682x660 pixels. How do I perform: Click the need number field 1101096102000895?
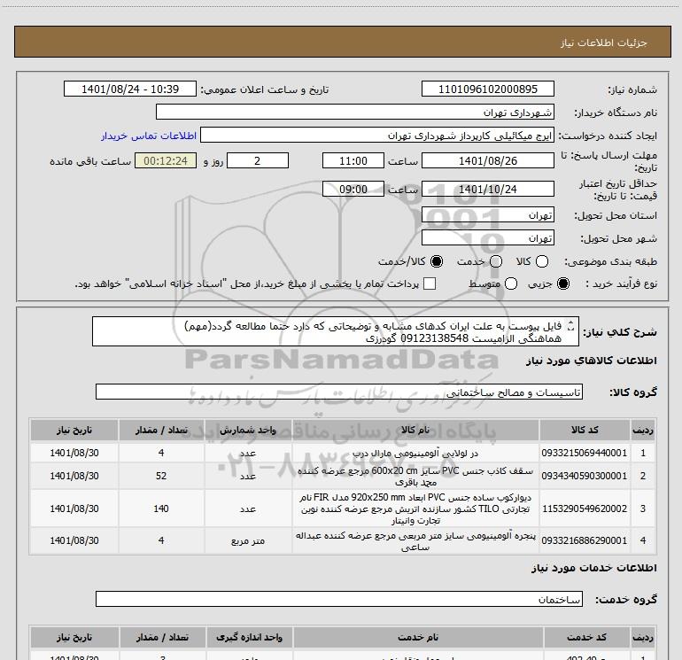click(x=487, y=89)
